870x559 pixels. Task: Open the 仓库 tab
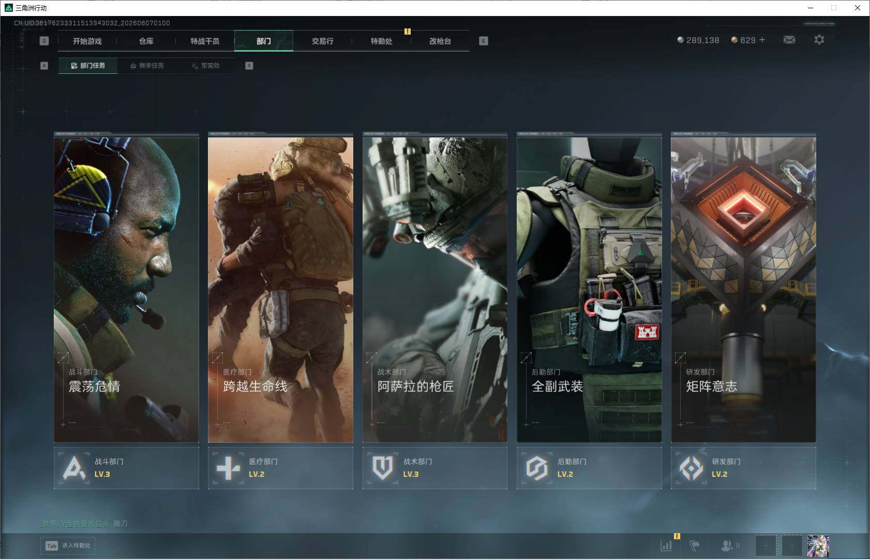[x=146, y=41]
